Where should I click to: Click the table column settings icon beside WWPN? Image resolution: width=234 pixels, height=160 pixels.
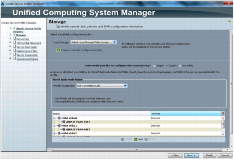[223, 114]
